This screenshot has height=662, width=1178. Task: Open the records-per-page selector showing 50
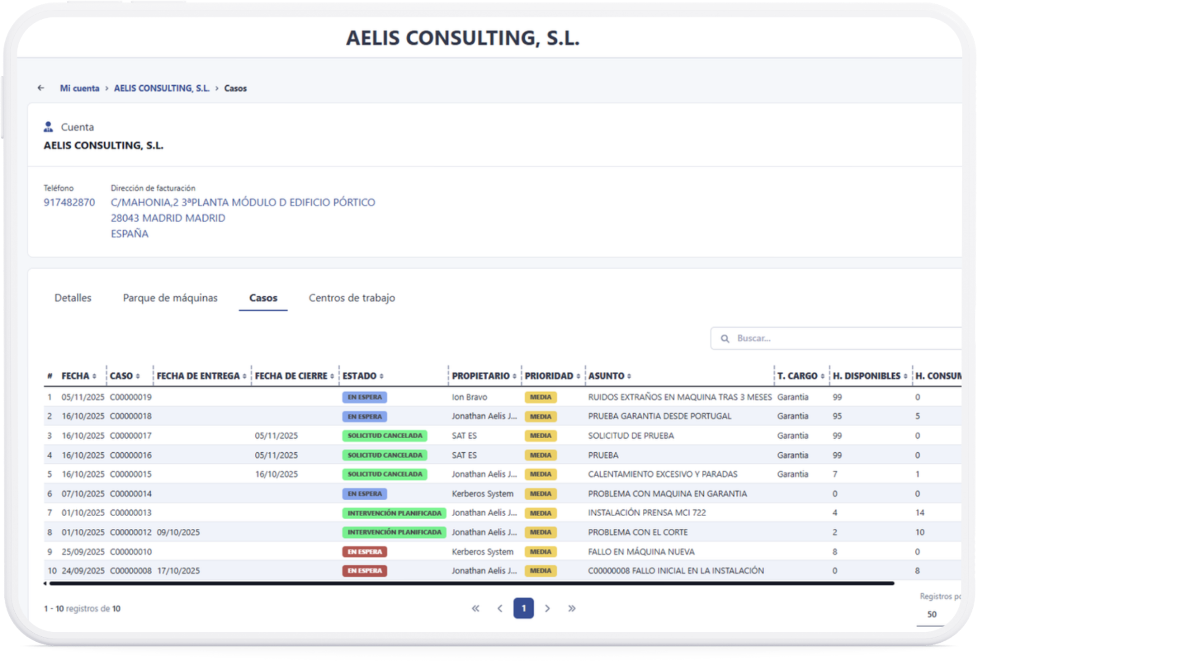(x=931, y=613)
